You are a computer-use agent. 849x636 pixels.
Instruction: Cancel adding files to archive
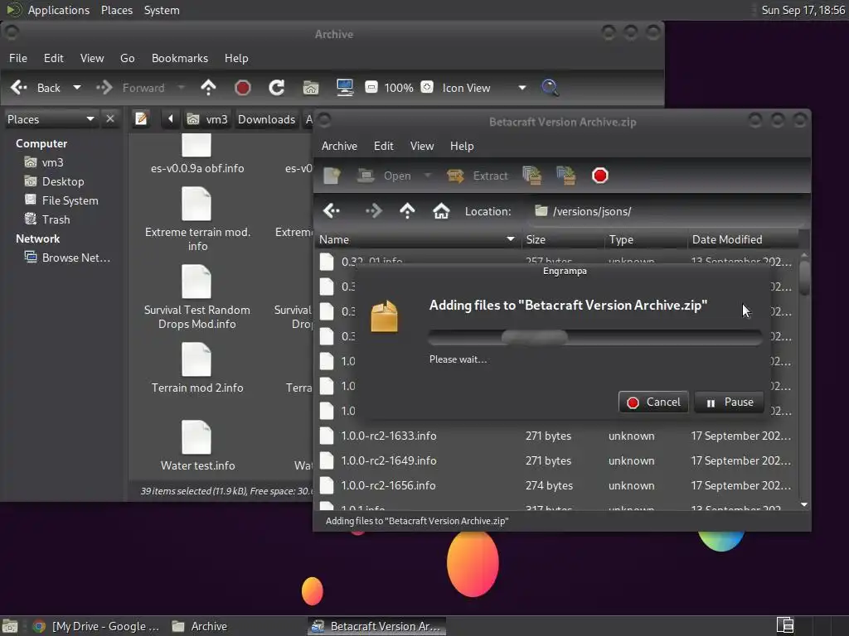tap(653, 402)
